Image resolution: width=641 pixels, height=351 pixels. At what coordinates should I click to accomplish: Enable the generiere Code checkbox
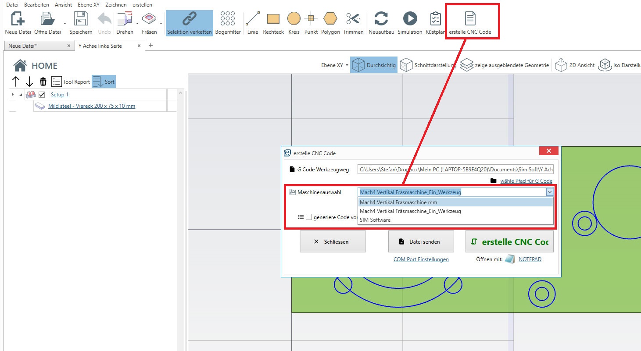click(309, 217)
